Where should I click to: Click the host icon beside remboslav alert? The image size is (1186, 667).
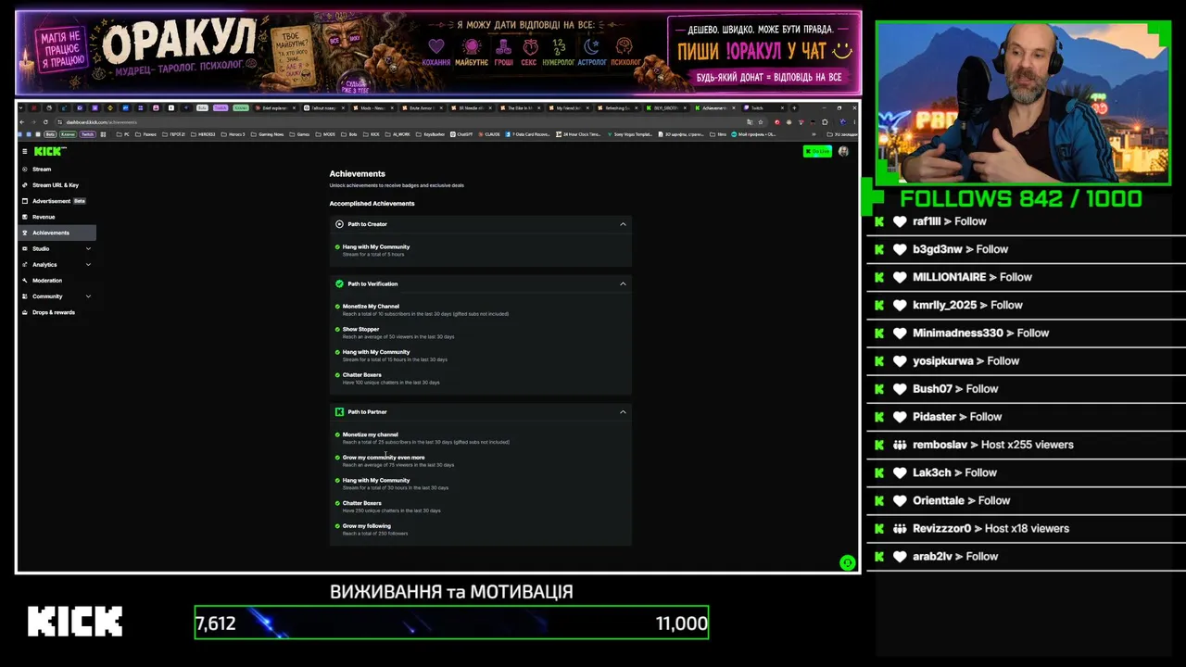coord(900,446)
